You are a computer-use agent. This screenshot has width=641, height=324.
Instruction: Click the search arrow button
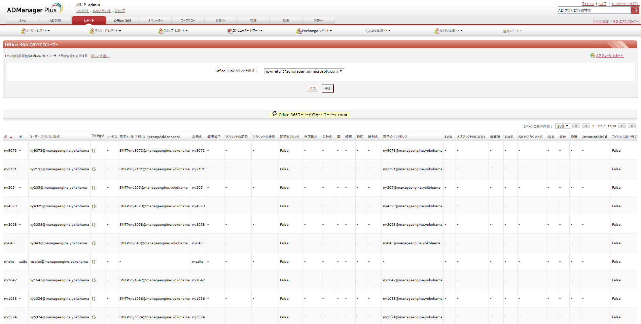click(635, 10)
